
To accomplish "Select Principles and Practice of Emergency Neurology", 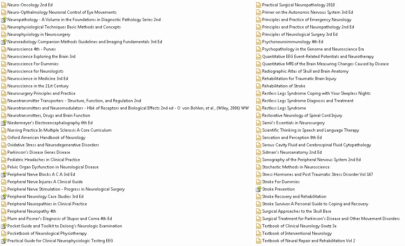I will point(307,20).
